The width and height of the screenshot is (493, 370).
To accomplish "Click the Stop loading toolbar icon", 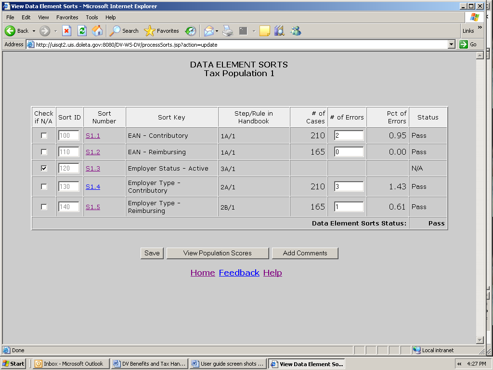I will (x=67, y=31).
